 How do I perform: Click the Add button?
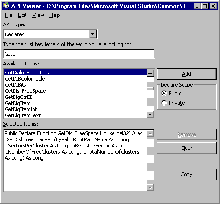[x=187, y=74]
